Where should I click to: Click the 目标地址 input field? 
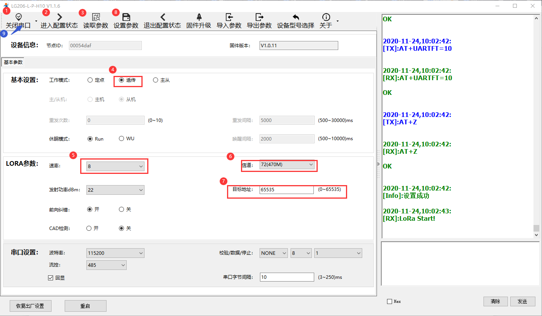coord(287,190)
